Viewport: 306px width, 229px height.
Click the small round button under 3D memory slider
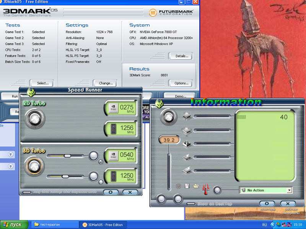pyautogui.click(x=101, y=182)
